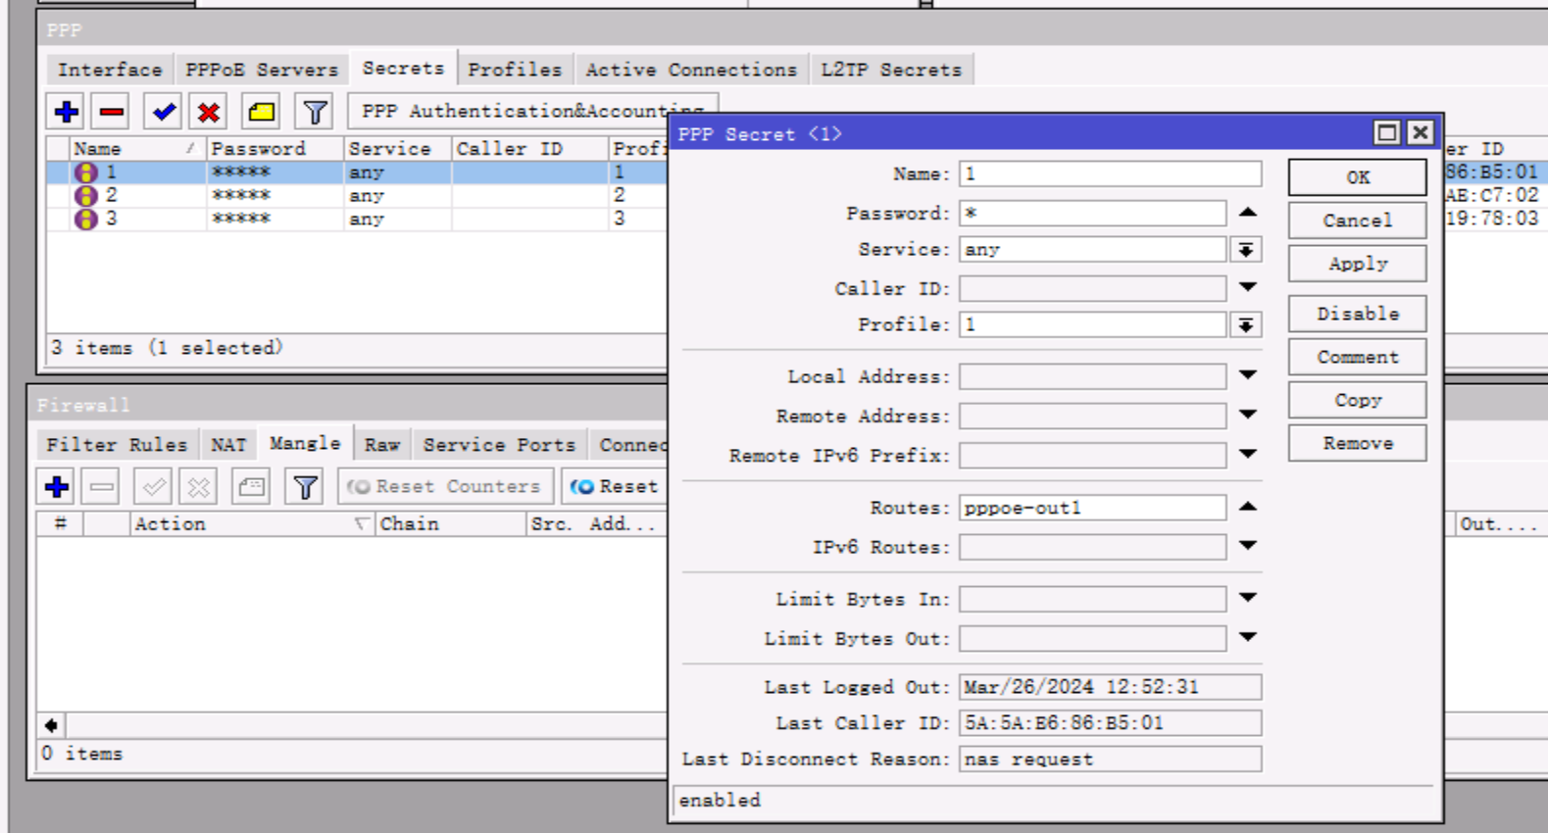
Task: Copy this PPP secret
Action: pos(1357,400)
